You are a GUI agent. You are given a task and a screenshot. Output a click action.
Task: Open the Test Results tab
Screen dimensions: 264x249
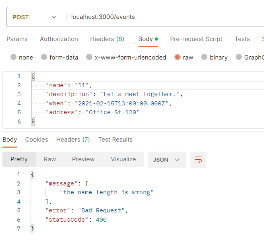click(115, 140)
